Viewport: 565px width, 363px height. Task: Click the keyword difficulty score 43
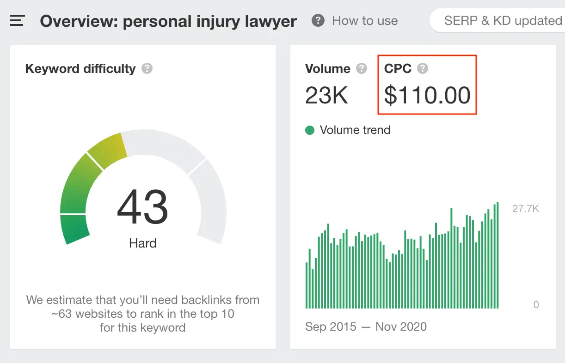click(142, 207)
